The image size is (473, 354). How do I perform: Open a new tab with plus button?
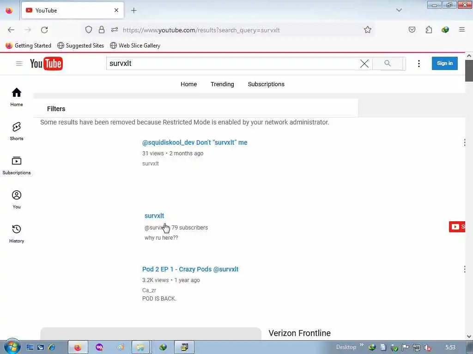[134, 11]
